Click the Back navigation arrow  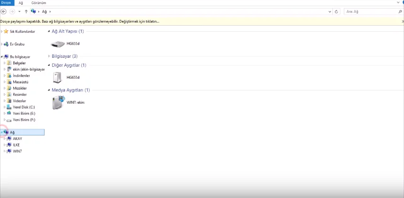tap(4, 11)
